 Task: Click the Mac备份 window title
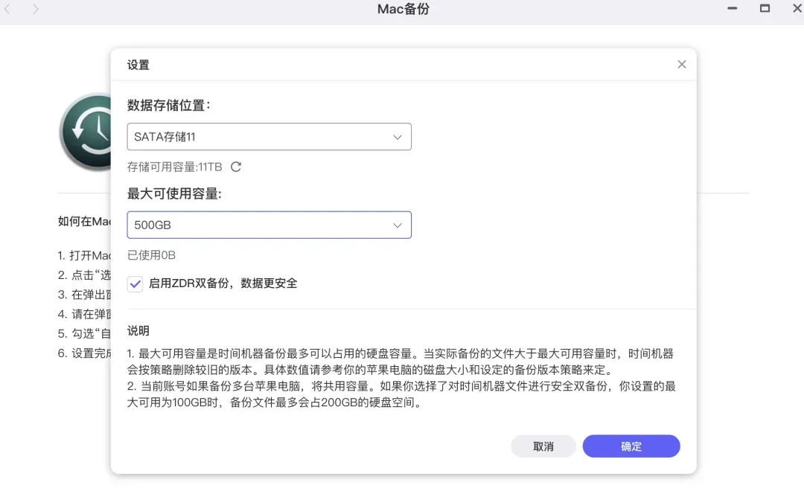403,9
